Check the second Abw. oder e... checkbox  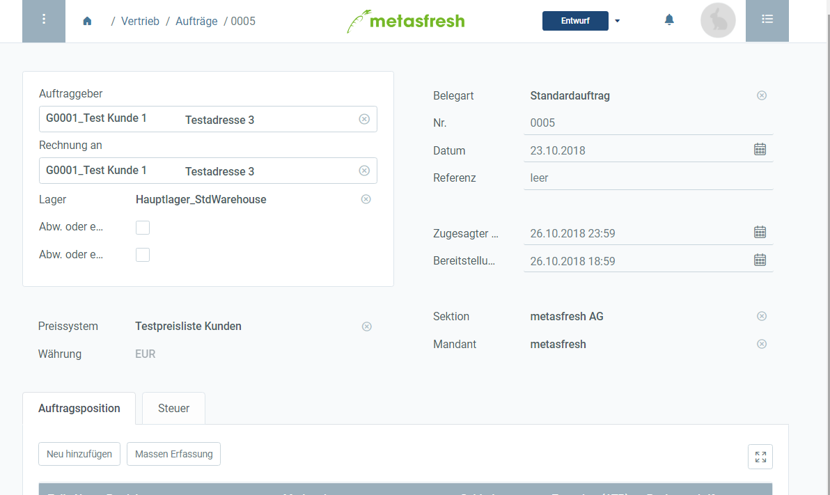(143, 254)
